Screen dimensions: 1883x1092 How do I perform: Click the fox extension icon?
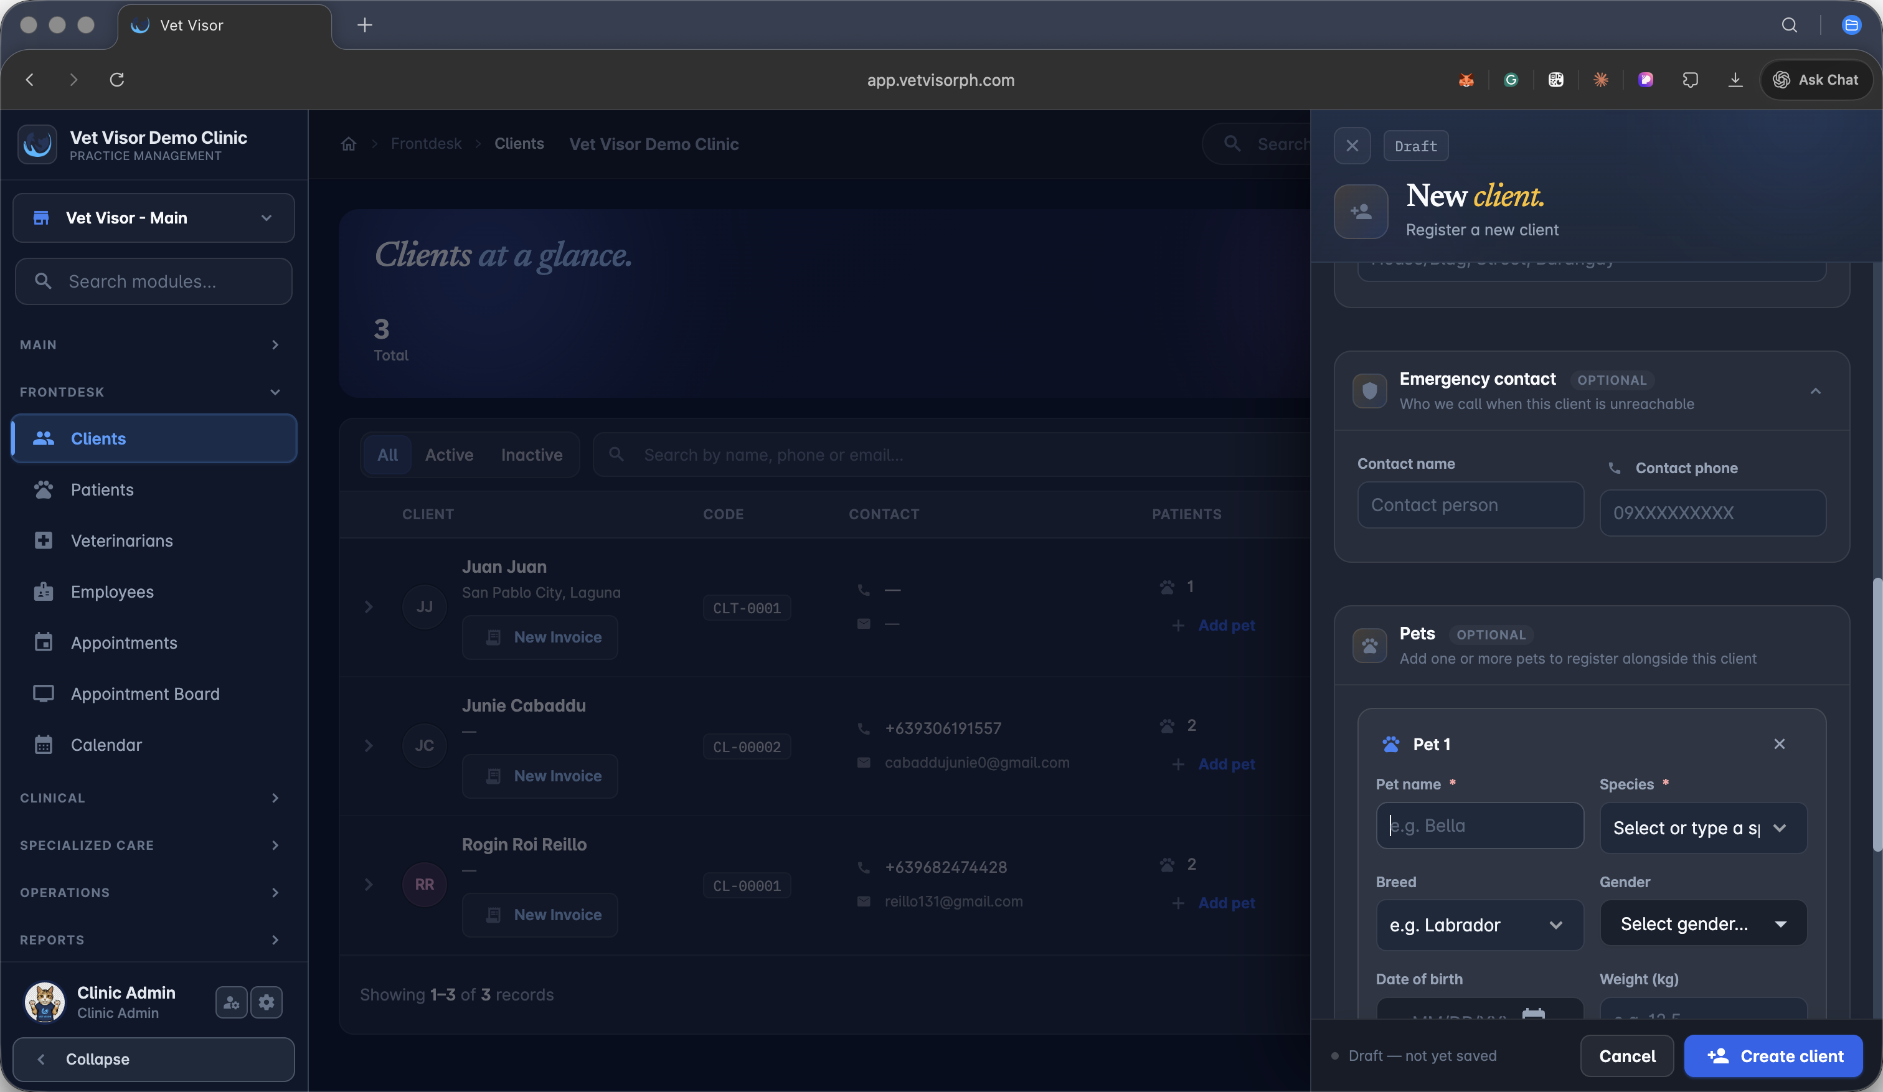tap(1466, 80)
